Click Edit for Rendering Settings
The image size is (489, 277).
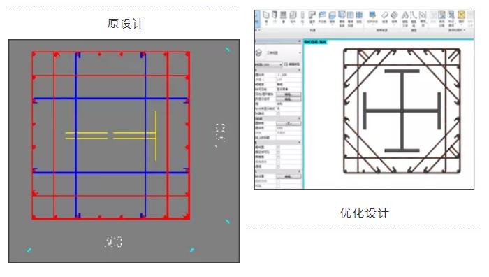click(x=289, y=176)
